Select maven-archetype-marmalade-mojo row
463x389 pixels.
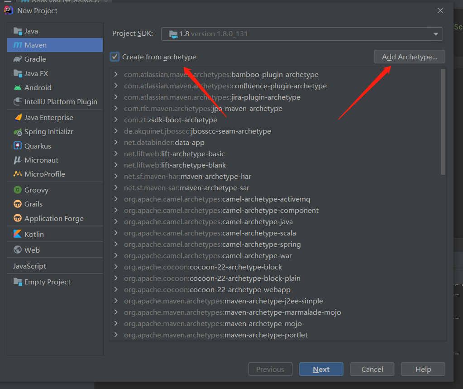pos(275,312)
